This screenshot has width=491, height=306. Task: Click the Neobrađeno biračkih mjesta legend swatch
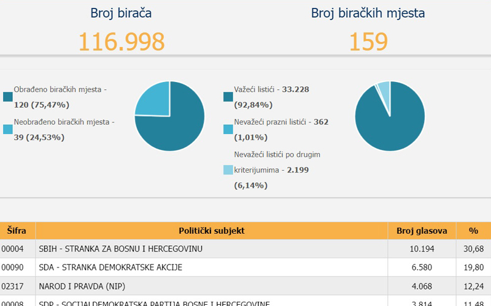point(8,129)
